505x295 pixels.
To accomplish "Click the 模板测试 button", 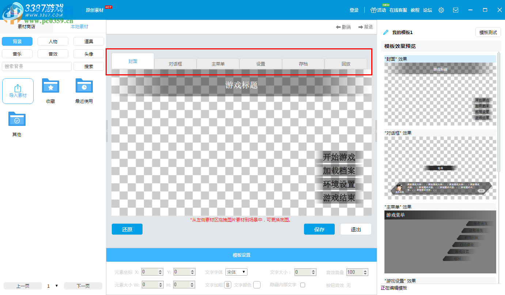I will click(x=488, y=32).
